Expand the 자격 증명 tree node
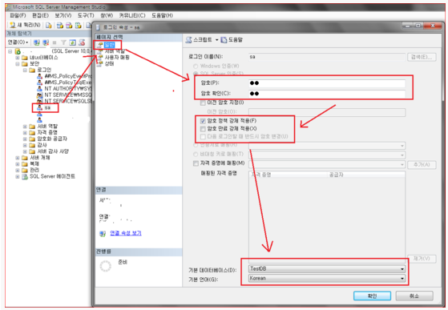Image resolution: width=448 pixels, height=310 pixels. (x=25, y=133)
